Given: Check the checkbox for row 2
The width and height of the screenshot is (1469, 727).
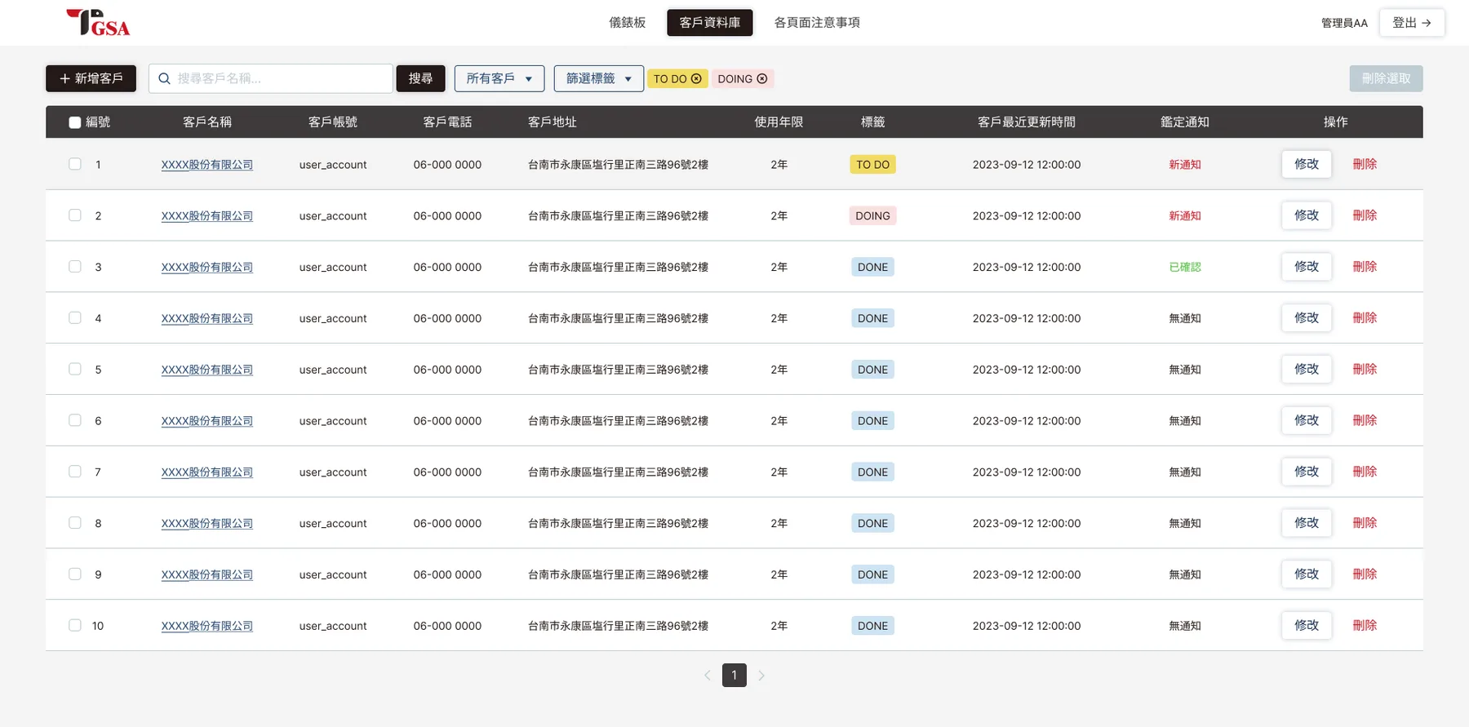Looking at the screenshot, I should point(75,215).
